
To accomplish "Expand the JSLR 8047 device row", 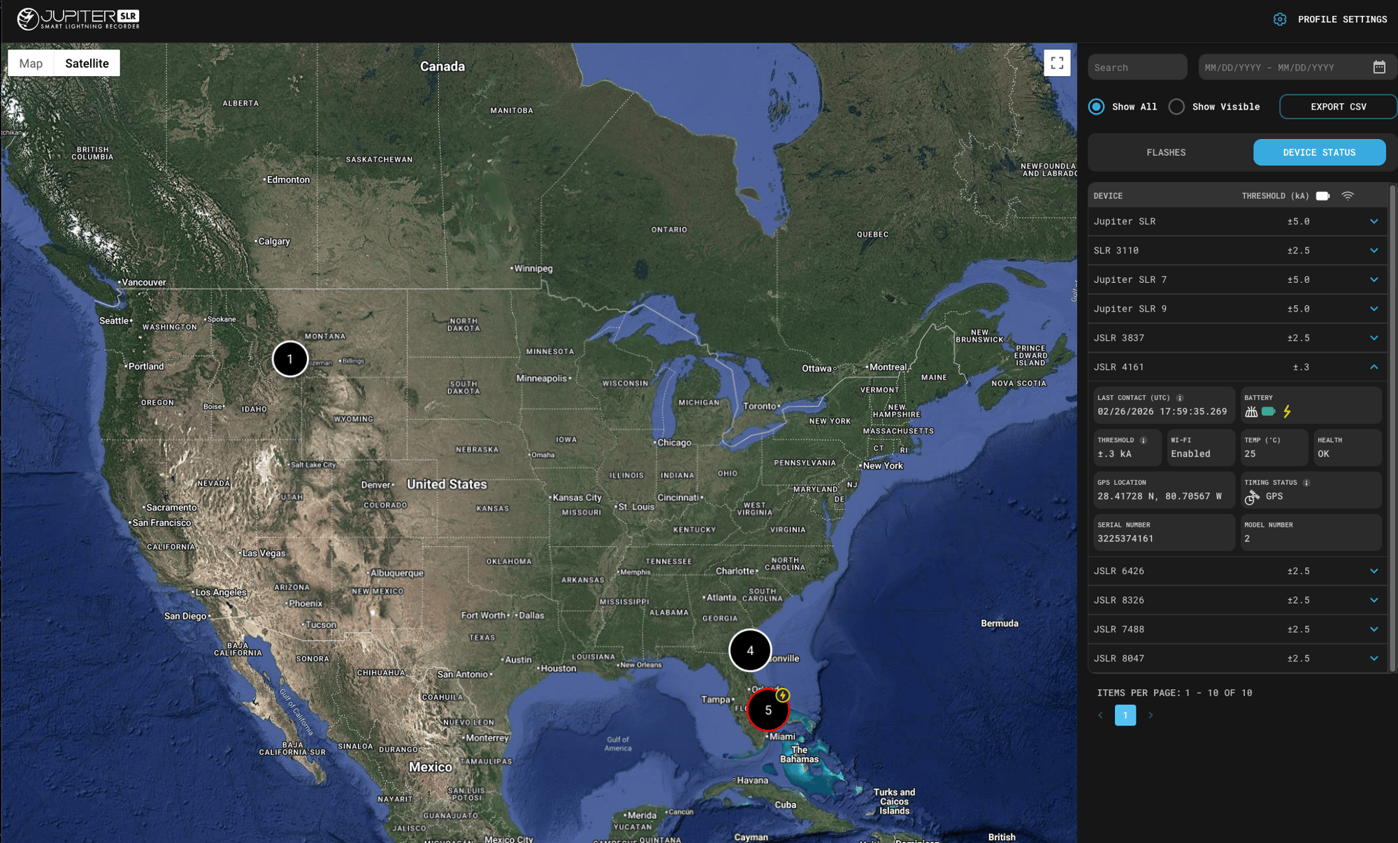I will [1374, 659].
